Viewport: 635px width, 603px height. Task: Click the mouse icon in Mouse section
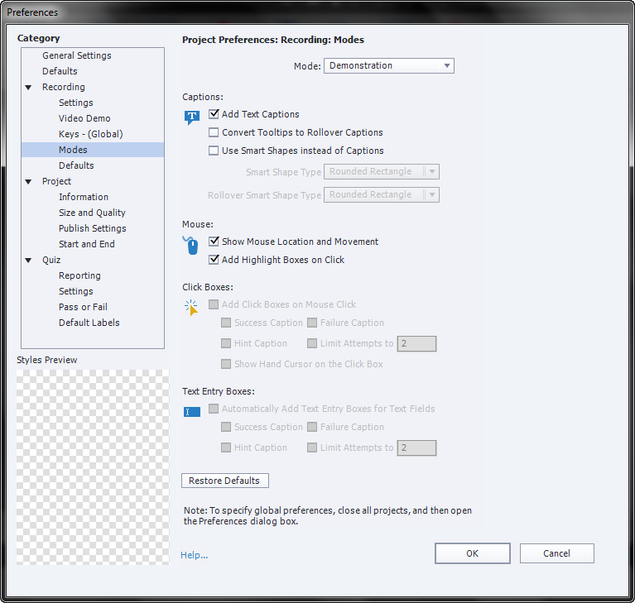191,245
